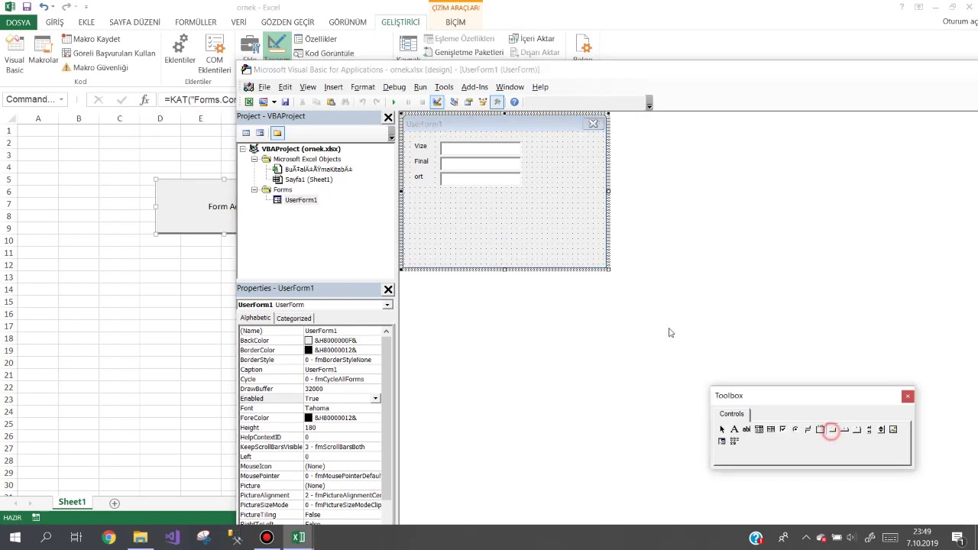Open the Excel name box dropdown
This screenshot has width=978, height=550.
coord(61,99)
